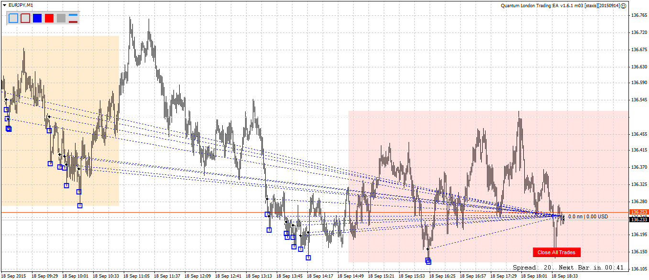The height and width of the screenshot is (280, 649).
Task: Click the 136.630 price axis label
Action: (x=639, y=66)
